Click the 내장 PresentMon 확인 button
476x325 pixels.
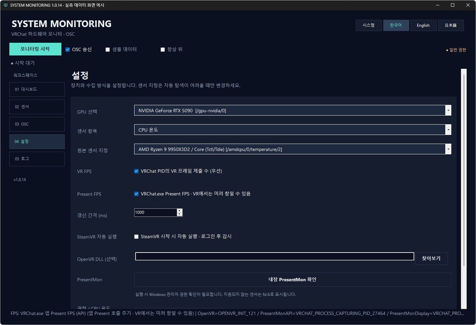tap(292, 279)
